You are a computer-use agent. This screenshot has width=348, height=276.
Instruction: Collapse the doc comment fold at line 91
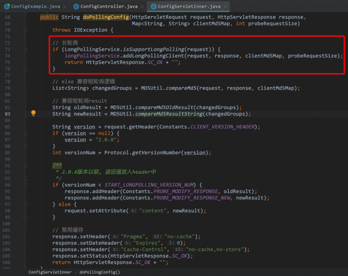click(25, 166)
